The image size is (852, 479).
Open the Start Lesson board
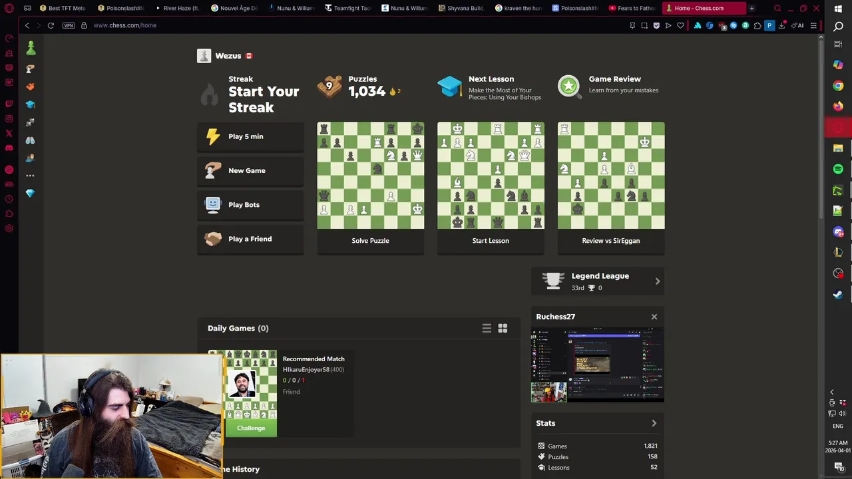click(491, 176)
